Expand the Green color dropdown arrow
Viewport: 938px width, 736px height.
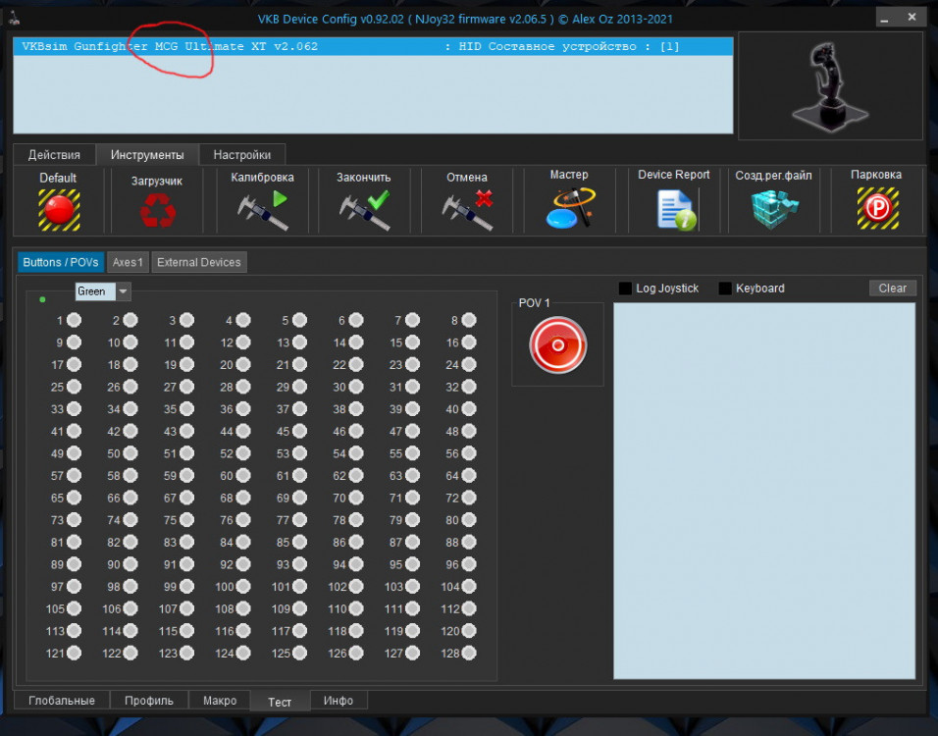pyautogui.click(x=123, y=291)
